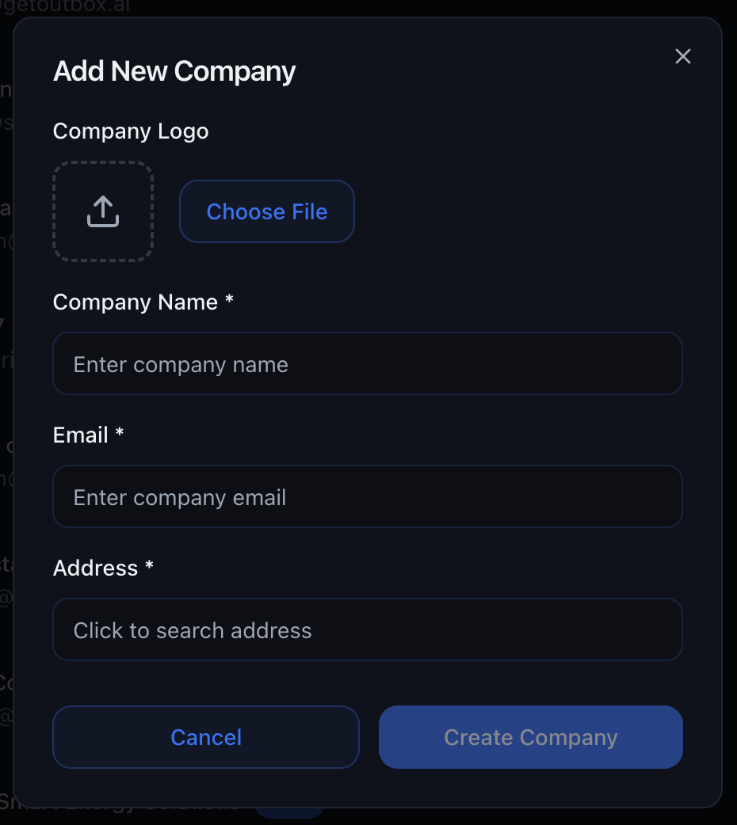This screenshot has height=825, width=737.
Task: Click the Add New Company dialog title
Action: coord(174,71)
